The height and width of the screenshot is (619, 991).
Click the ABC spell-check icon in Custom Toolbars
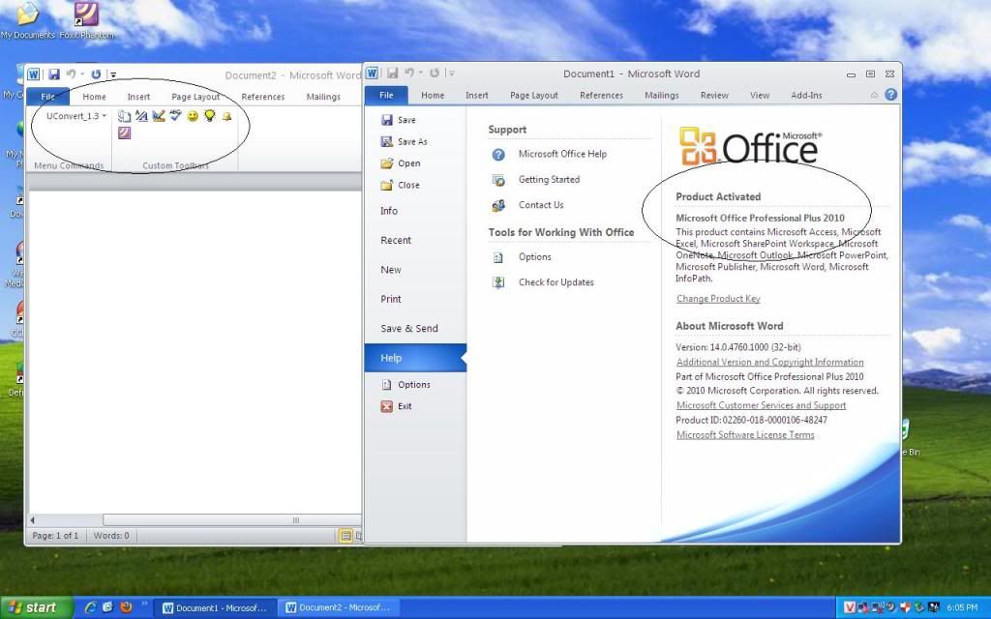(x=176, y=116)
